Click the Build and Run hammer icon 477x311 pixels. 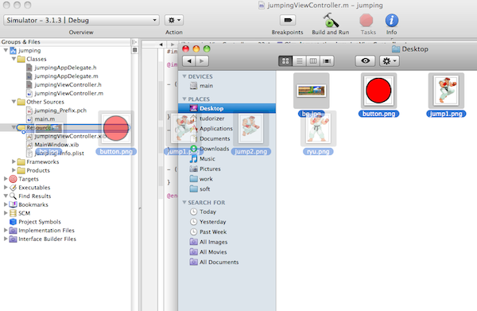(x=331, y=21)
